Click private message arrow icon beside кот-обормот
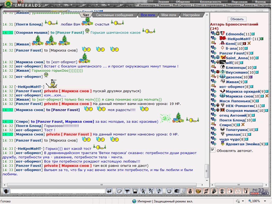Viewport: 272px width, 204px height. pyautogui.click(x=213, y=86)
